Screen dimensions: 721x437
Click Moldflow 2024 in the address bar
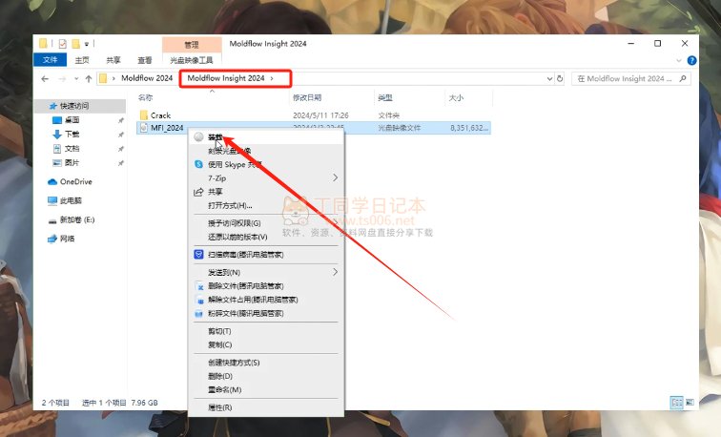pos(147,78)
